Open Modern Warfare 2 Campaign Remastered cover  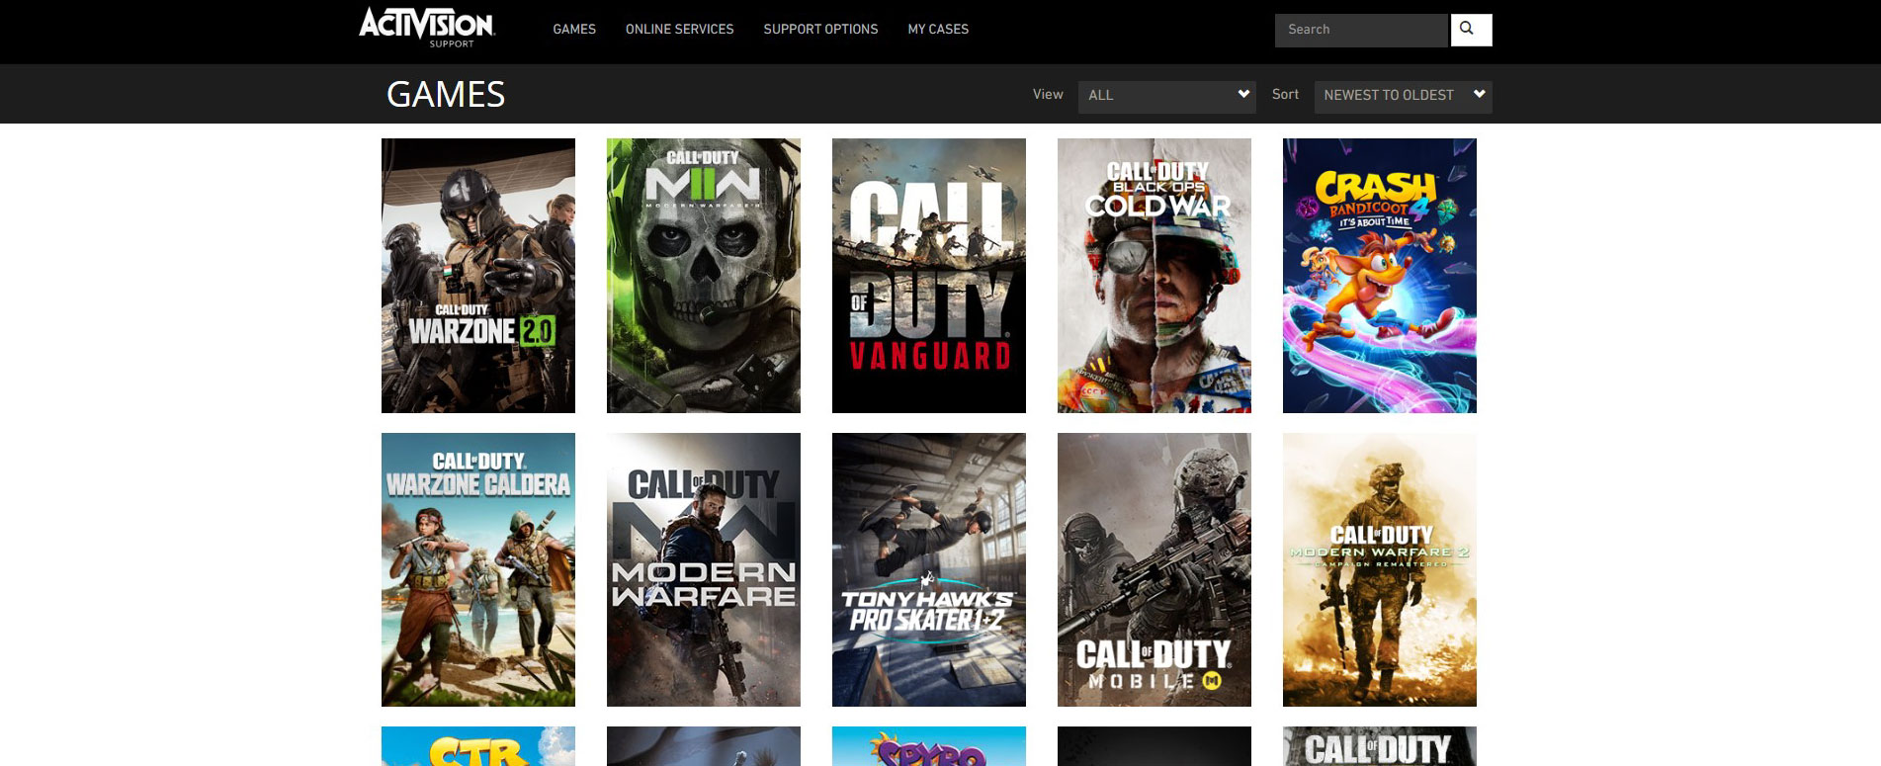pyautogui.click(x=1380, y=569)
